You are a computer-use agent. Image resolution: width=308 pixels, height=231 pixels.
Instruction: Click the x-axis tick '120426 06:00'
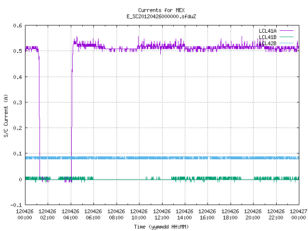tap(93, 215)
